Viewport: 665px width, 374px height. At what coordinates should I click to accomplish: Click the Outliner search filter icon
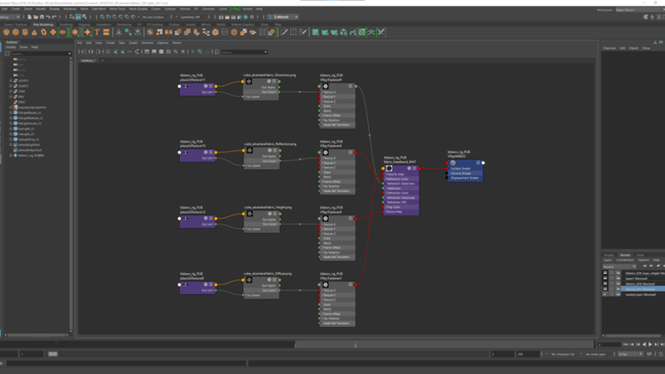pyautogui.click(x=7, y=54)
